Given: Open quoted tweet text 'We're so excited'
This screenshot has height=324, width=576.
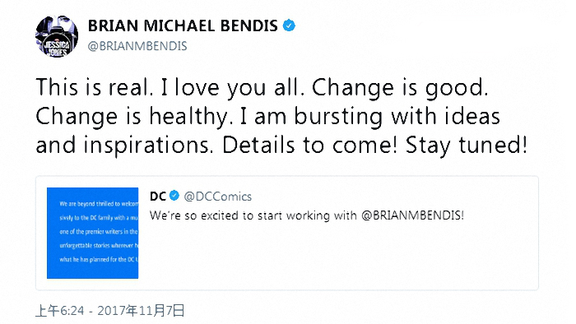Looking at the screenshot, I should pos(307,215).
